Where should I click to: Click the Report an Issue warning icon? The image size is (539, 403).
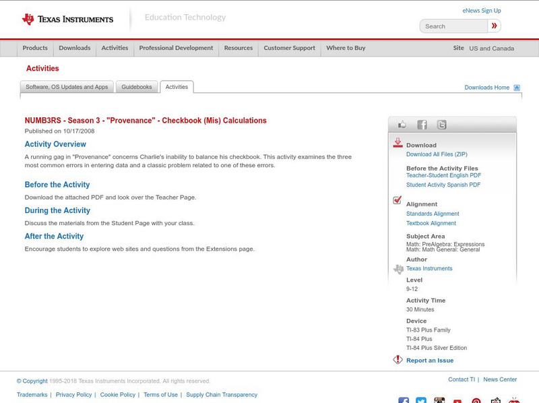[398, 360]
